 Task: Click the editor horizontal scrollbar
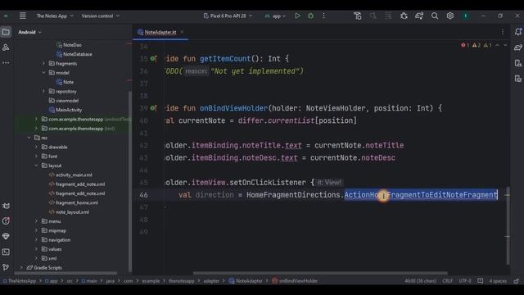pyautogui.click(x=320, y=273)
